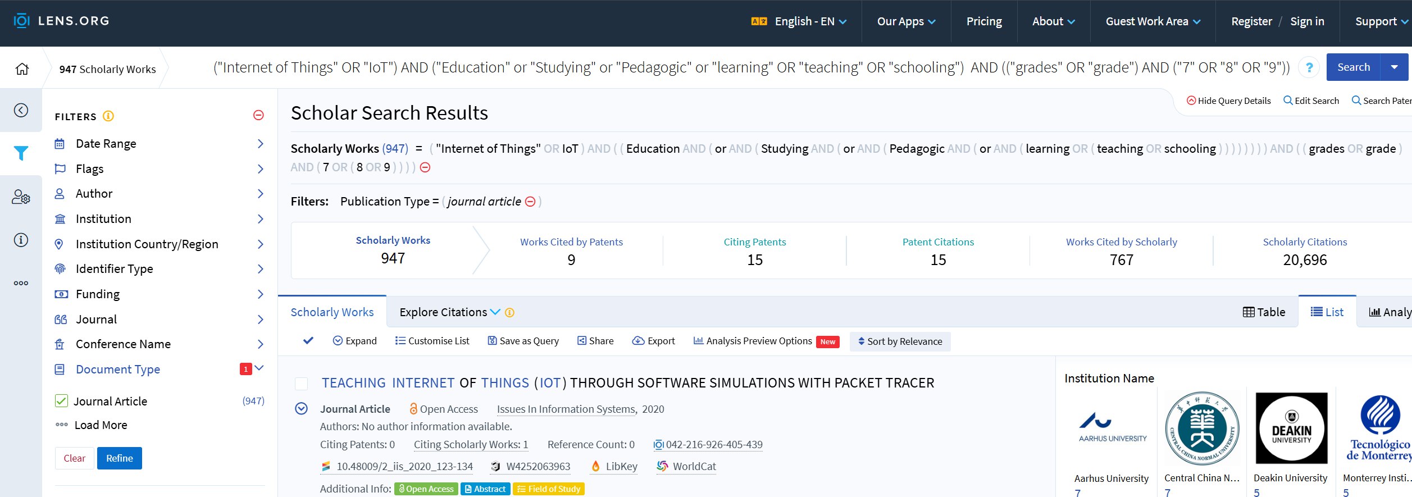Remove the journal article filter icon
Screen dimensions: 1412x497
click(530, 202)
